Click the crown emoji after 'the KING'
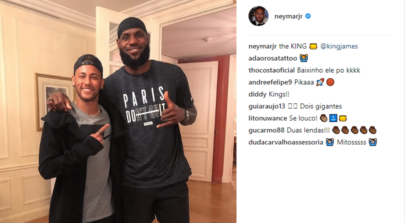Screen dimensions: 405x223 click(x=313, y=46)
